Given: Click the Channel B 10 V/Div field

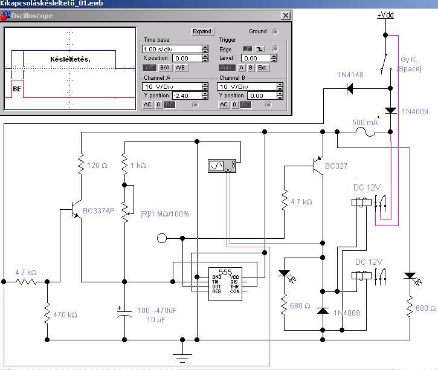Looking at the screenshot, I should tap(246, 86).
